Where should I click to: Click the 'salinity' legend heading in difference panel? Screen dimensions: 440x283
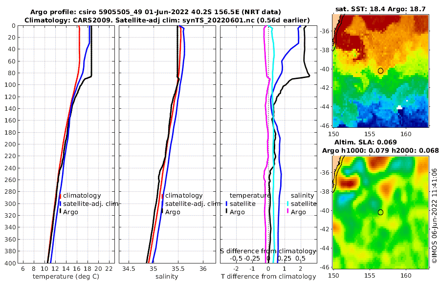(303, 196)
